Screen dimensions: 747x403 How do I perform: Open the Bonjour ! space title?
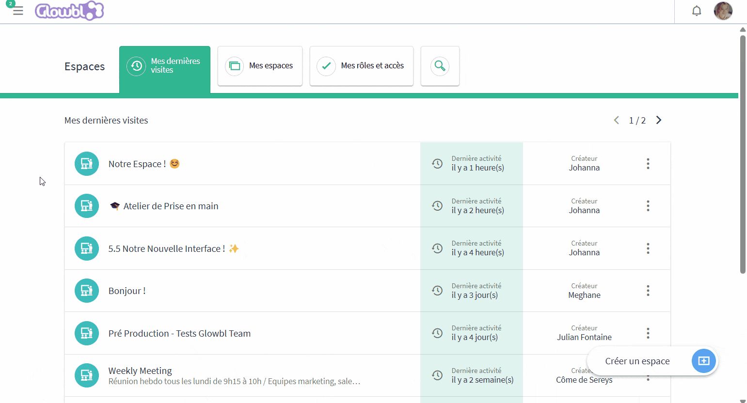coord(127,291)
